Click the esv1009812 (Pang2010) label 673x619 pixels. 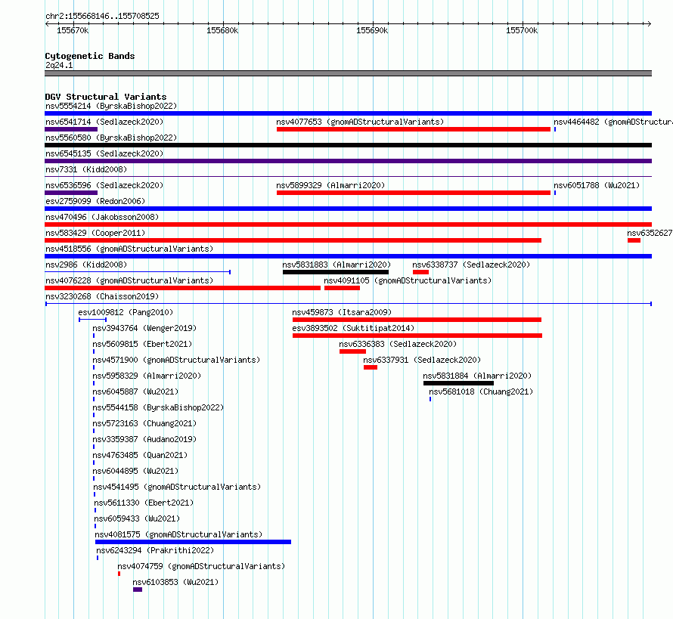(126, 312)
